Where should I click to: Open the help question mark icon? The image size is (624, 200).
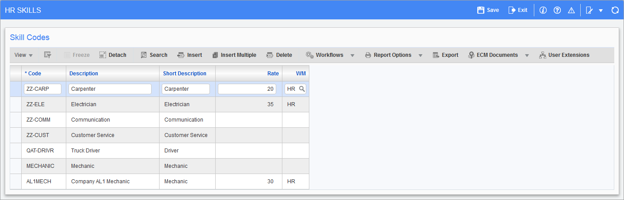557,10
